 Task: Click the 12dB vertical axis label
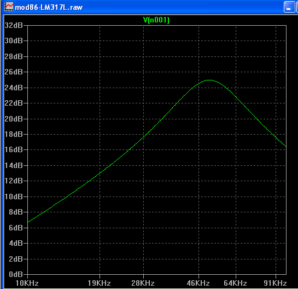(x=14, y=181)
